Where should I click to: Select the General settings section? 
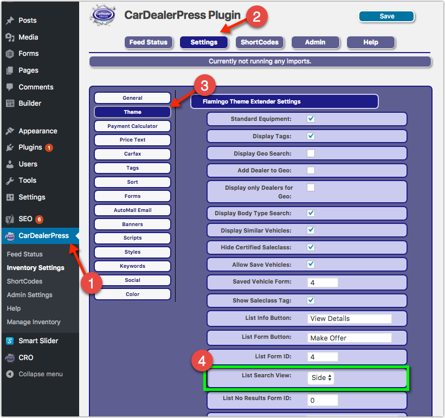click(133, 98)
